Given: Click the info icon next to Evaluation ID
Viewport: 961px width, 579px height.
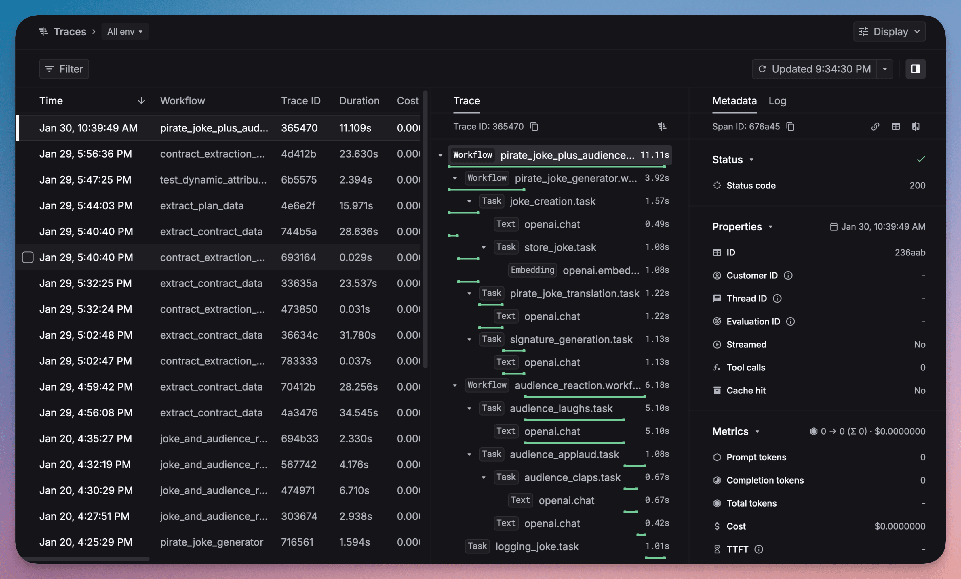Looking at the screenshot, I should 790,321.
